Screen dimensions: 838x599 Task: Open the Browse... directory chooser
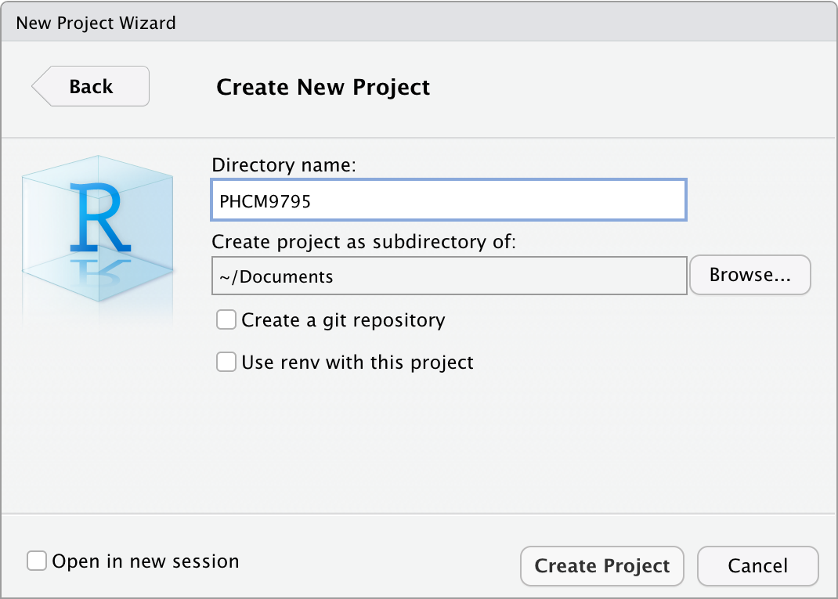pos(750,275)
